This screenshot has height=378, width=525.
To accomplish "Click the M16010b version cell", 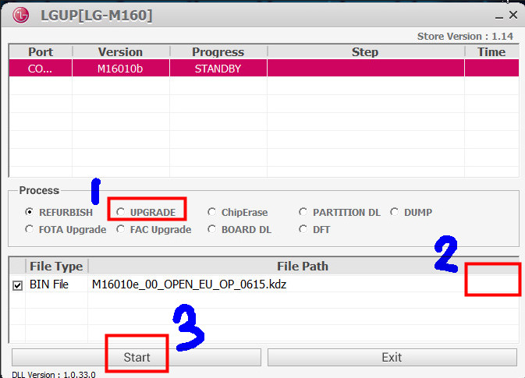I will [x=121, y=69].
